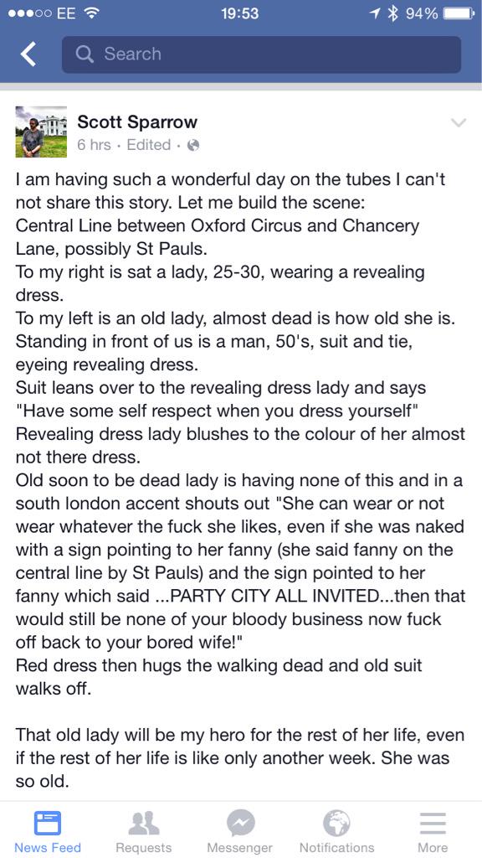Viewport: 482px width, 858px height.
Task: Expand post options chevron menu
Action: tap(459, 122)
